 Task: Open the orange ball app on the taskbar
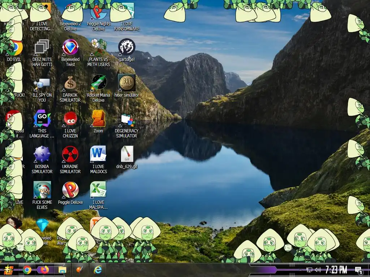coord(80,270)
